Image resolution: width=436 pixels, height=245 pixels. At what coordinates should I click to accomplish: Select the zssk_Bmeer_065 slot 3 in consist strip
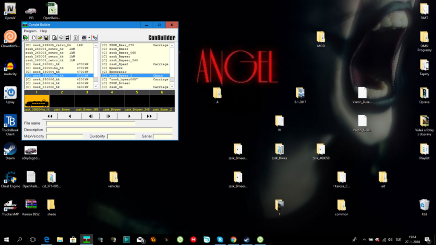click(x=87, y=103)
